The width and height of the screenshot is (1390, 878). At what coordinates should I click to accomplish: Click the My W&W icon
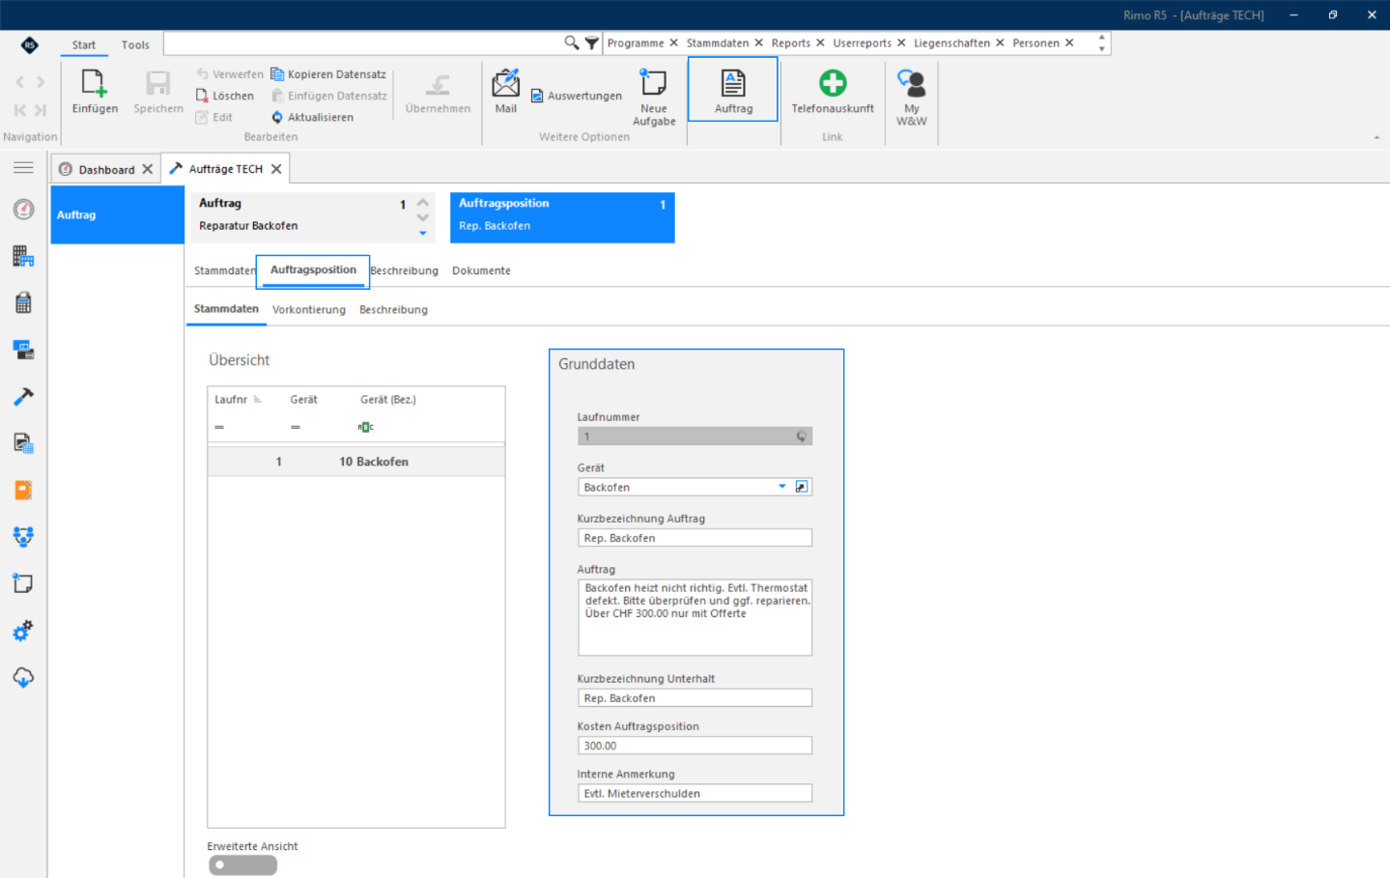911,84
